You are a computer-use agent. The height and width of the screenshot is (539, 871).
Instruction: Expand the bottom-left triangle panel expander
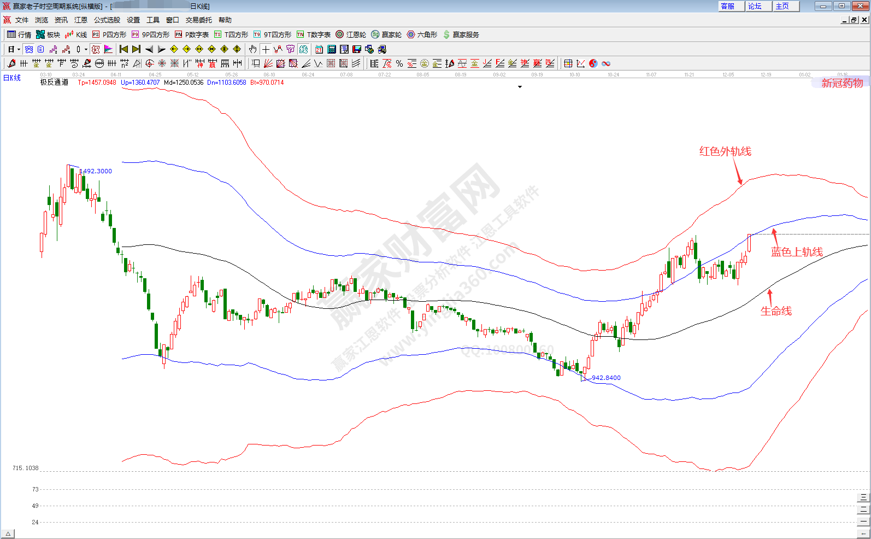(8, 534)
